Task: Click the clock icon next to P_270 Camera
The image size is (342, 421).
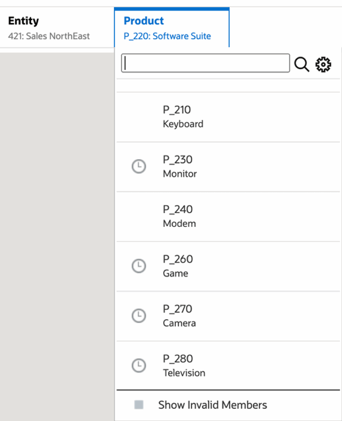Action: click(x=139, y=316)
